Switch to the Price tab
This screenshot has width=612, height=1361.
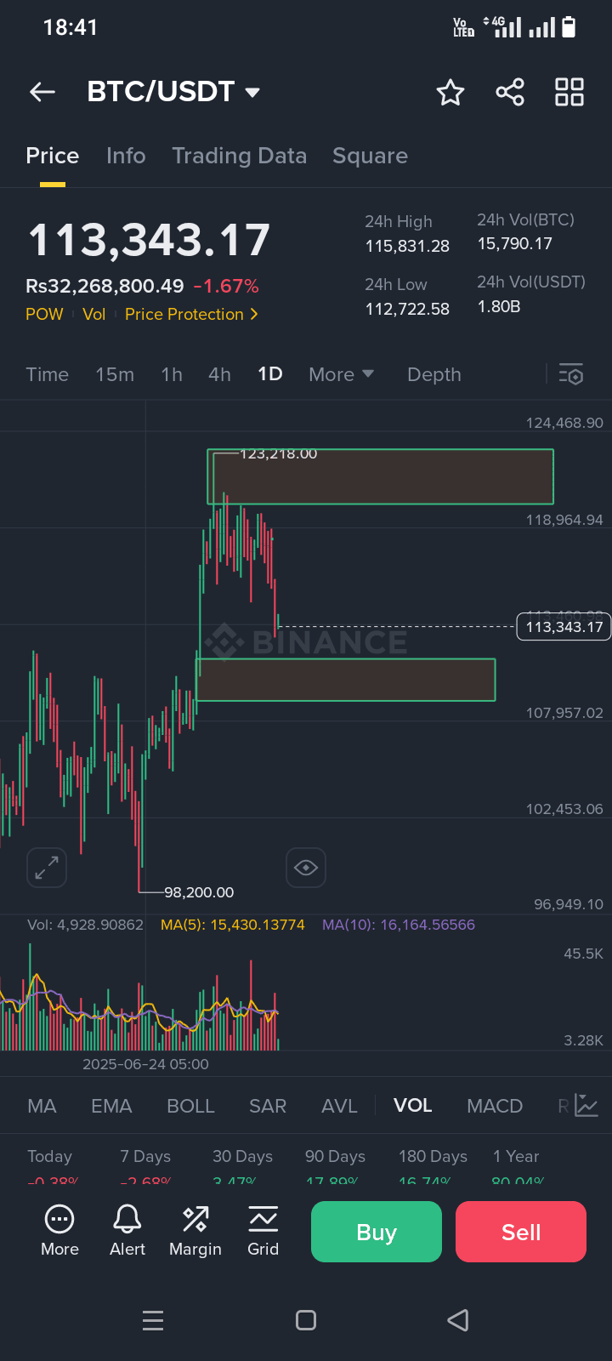[53, 156]
